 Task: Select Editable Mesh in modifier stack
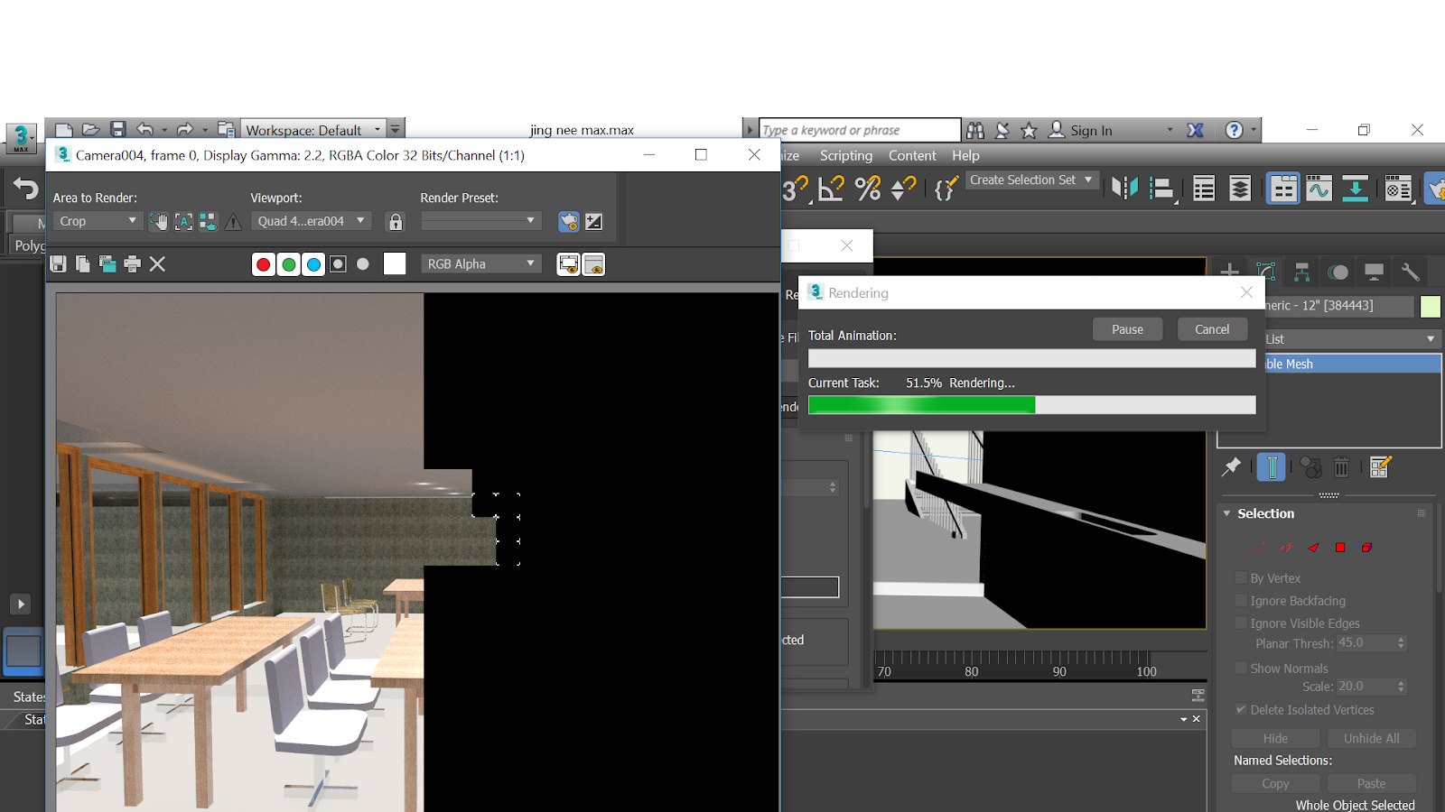(1351, 364)
